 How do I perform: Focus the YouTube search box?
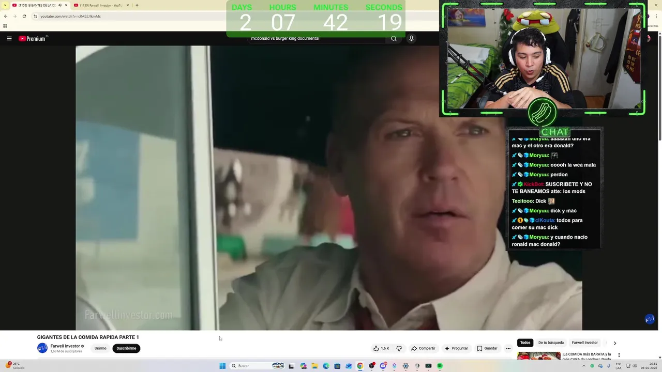point(315,38)
